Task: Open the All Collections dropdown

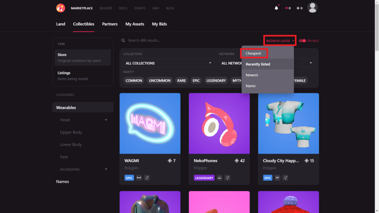Action: (x=168, y=63)
